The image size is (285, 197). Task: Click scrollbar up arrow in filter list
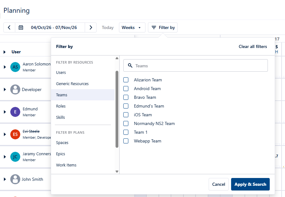click(117, 58)
